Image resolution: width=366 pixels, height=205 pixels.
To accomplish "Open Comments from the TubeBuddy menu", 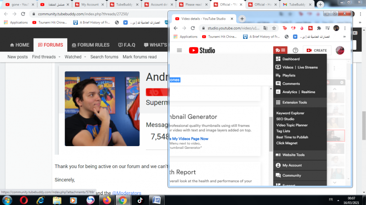I will coord(291,84).
